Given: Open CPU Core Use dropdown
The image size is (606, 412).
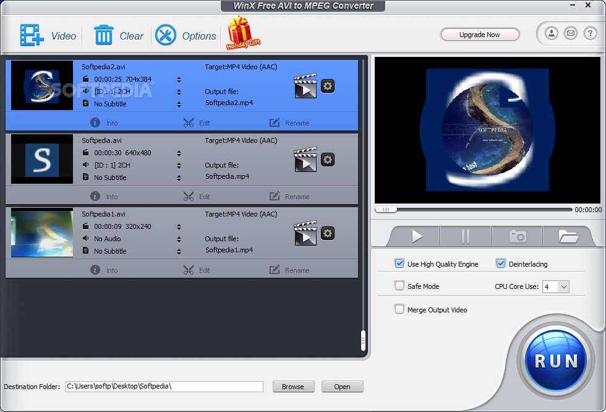Looking at the screenshot, I should point(556,287).
